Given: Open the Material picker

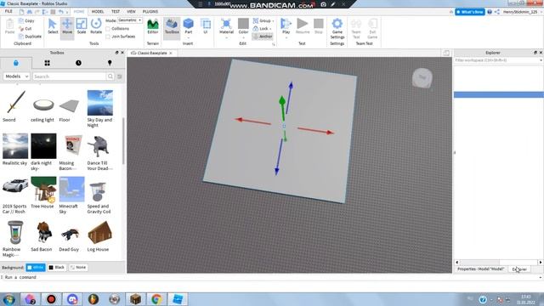Looking at the screenshot, I should point(226,26).
